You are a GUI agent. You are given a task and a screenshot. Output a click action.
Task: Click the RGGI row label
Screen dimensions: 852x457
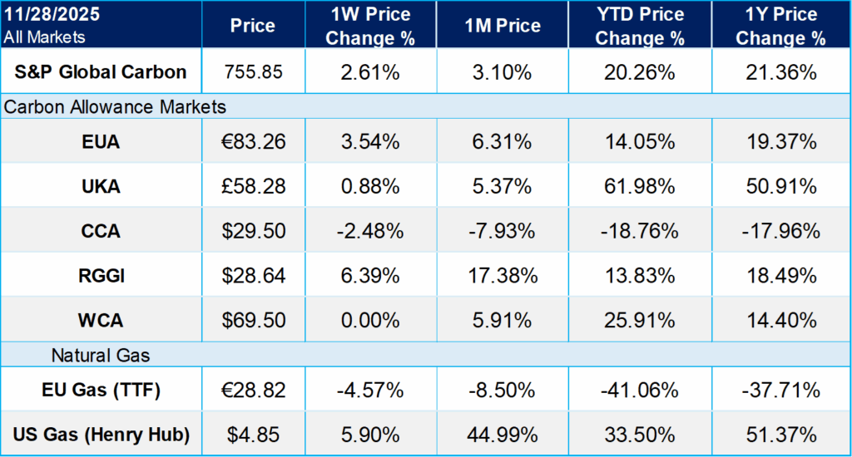(102, 274)
